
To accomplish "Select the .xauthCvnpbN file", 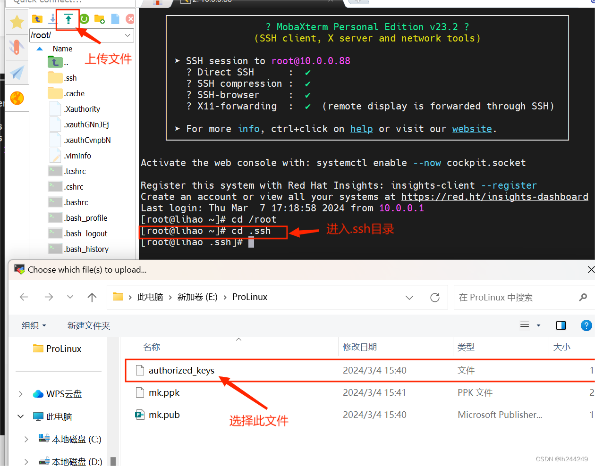I will click(x=80, y=140).
